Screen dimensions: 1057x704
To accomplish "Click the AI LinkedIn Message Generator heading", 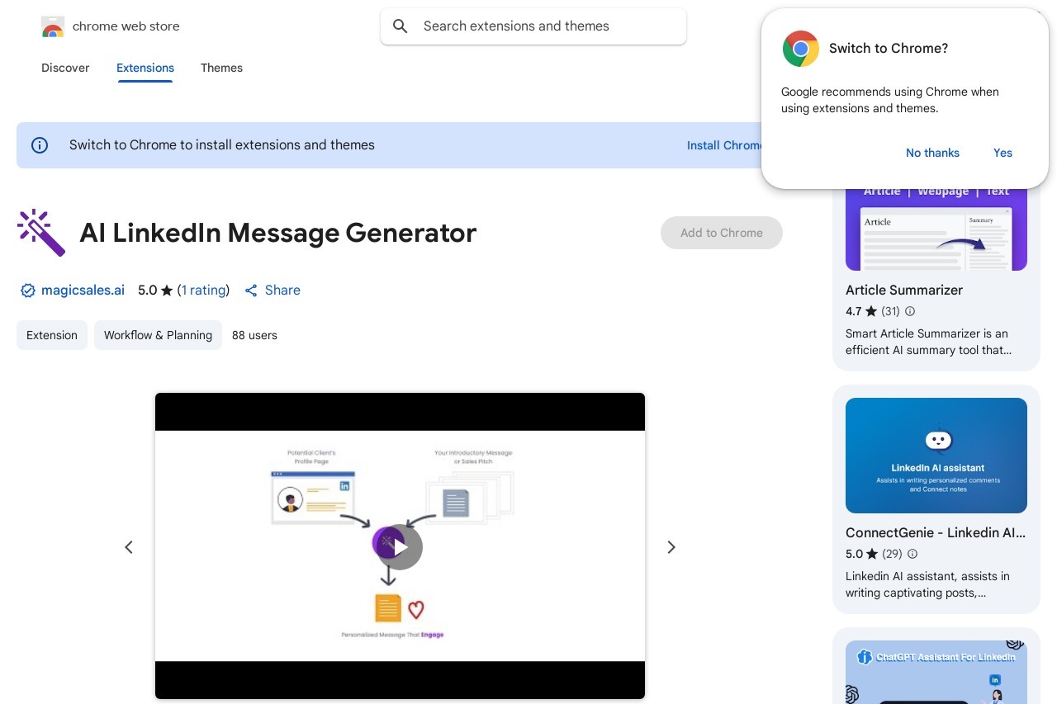I will pyautogui.click(x=278, y=233).
